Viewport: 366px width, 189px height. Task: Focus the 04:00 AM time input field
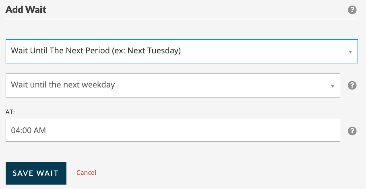[173, 130]
